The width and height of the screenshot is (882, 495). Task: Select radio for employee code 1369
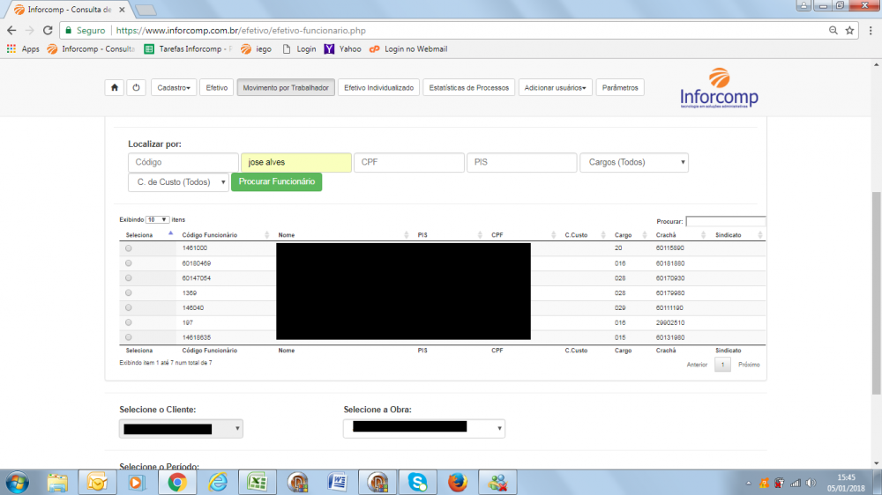128,292
